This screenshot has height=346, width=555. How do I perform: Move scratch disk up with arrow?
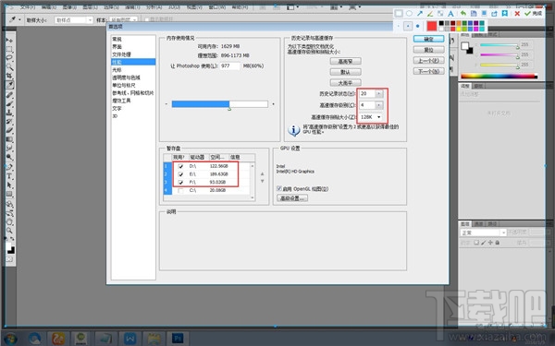263,173
